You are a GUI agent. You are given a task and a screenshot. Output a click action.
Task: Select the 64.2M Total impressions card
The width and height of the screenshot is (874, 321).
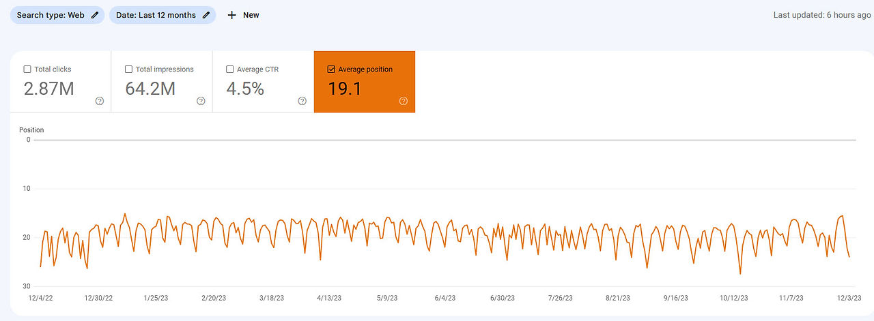pyautogui.click(x=162, y=82)
